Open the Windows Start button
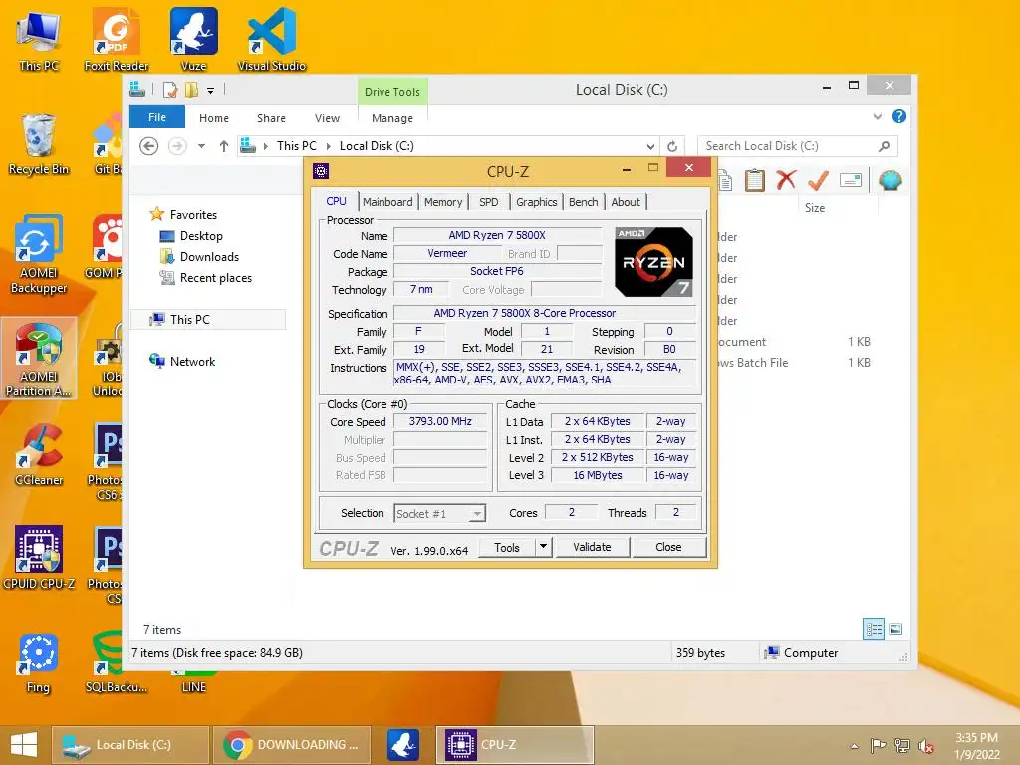The image size is (1020, 765). (x=24, y=745)
